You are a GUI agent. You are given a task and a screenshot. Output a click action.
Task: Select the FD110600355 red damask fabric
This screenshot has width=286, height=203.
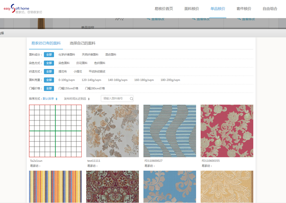coord(227,131)
